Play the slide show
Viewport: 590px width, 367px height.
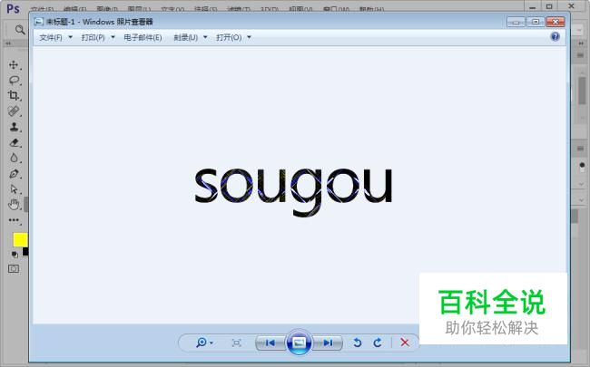[300, 343]
